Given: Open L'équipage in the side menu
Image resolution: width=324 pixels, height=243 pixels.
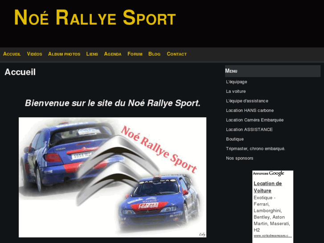Looking at the screenshot, I should pyautogui.click(x=237, y=82).
